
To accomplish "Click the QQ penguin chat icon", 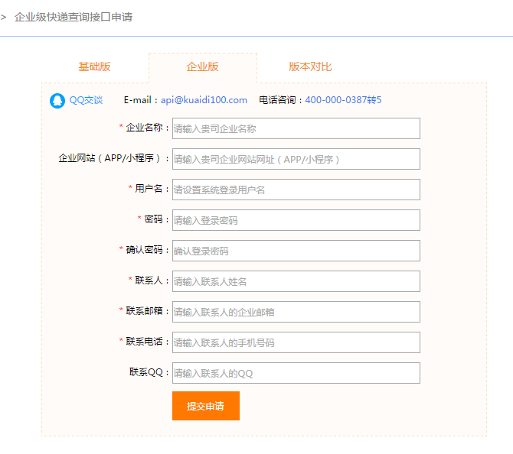I will pos(57,100).
